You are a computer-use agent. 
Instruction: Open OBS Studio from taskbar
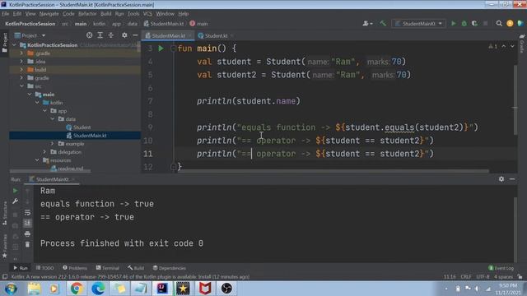click(226, 289)
